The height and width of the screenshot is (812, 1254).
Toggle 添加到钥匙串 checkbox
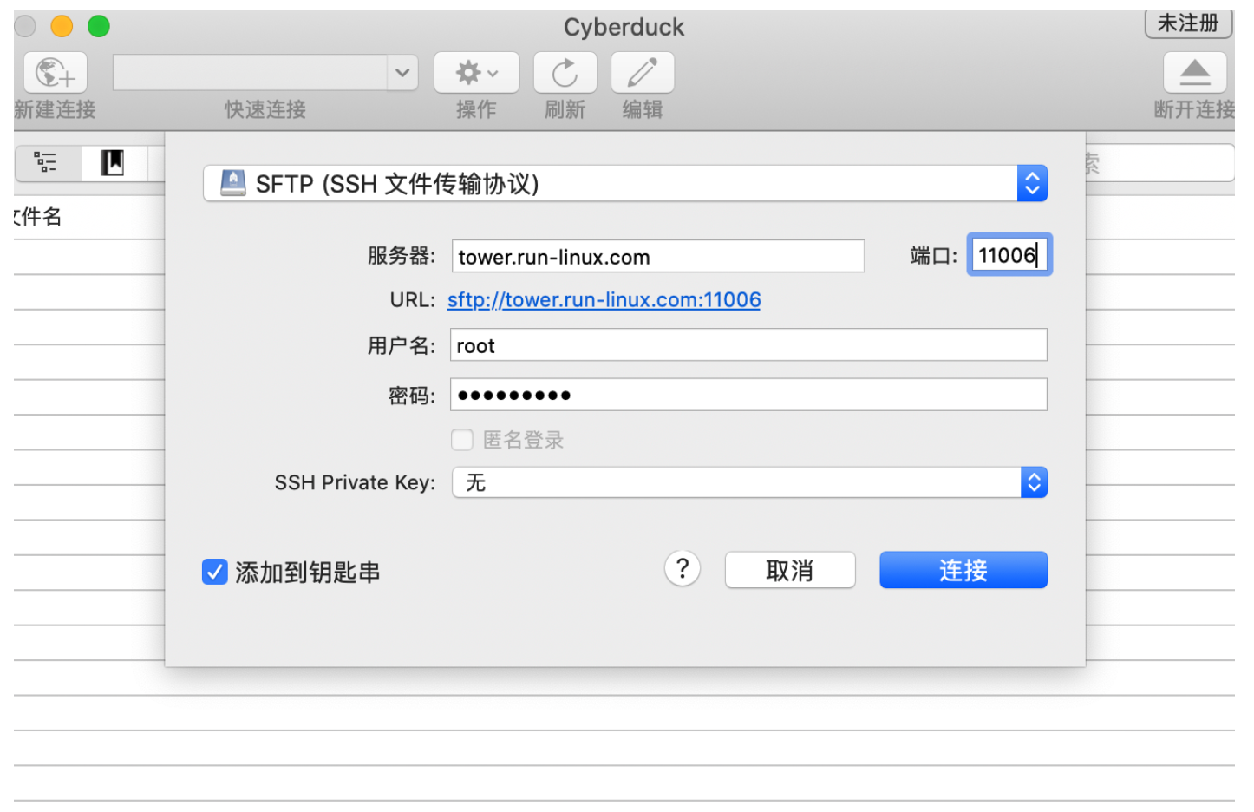tap(214, 572)
